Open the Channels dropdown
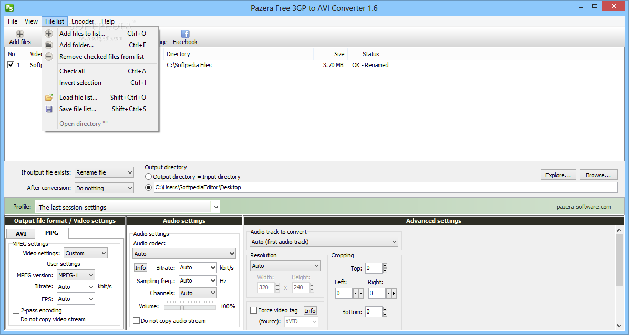Image resolution: width=629 pixels, height=335 pixels. 198,293
